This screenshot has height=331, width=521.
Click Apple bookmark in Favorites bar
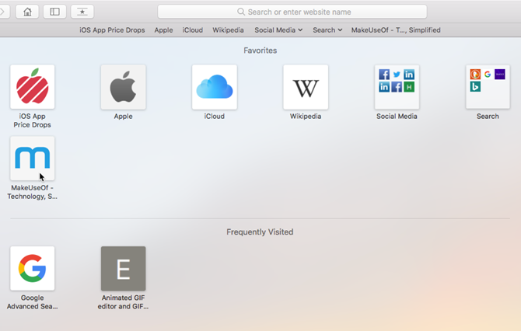point(163,30)
